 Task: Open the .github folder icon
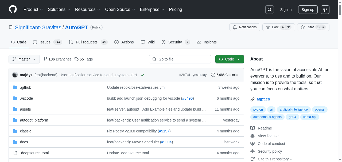point(15,87)
